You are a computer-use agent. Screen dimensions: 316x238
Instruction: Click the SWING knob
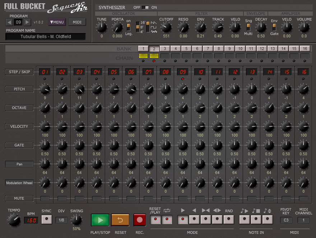[x=76, y=220]
